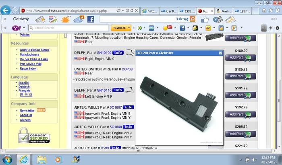Open part number link COP38

[127, 69]
